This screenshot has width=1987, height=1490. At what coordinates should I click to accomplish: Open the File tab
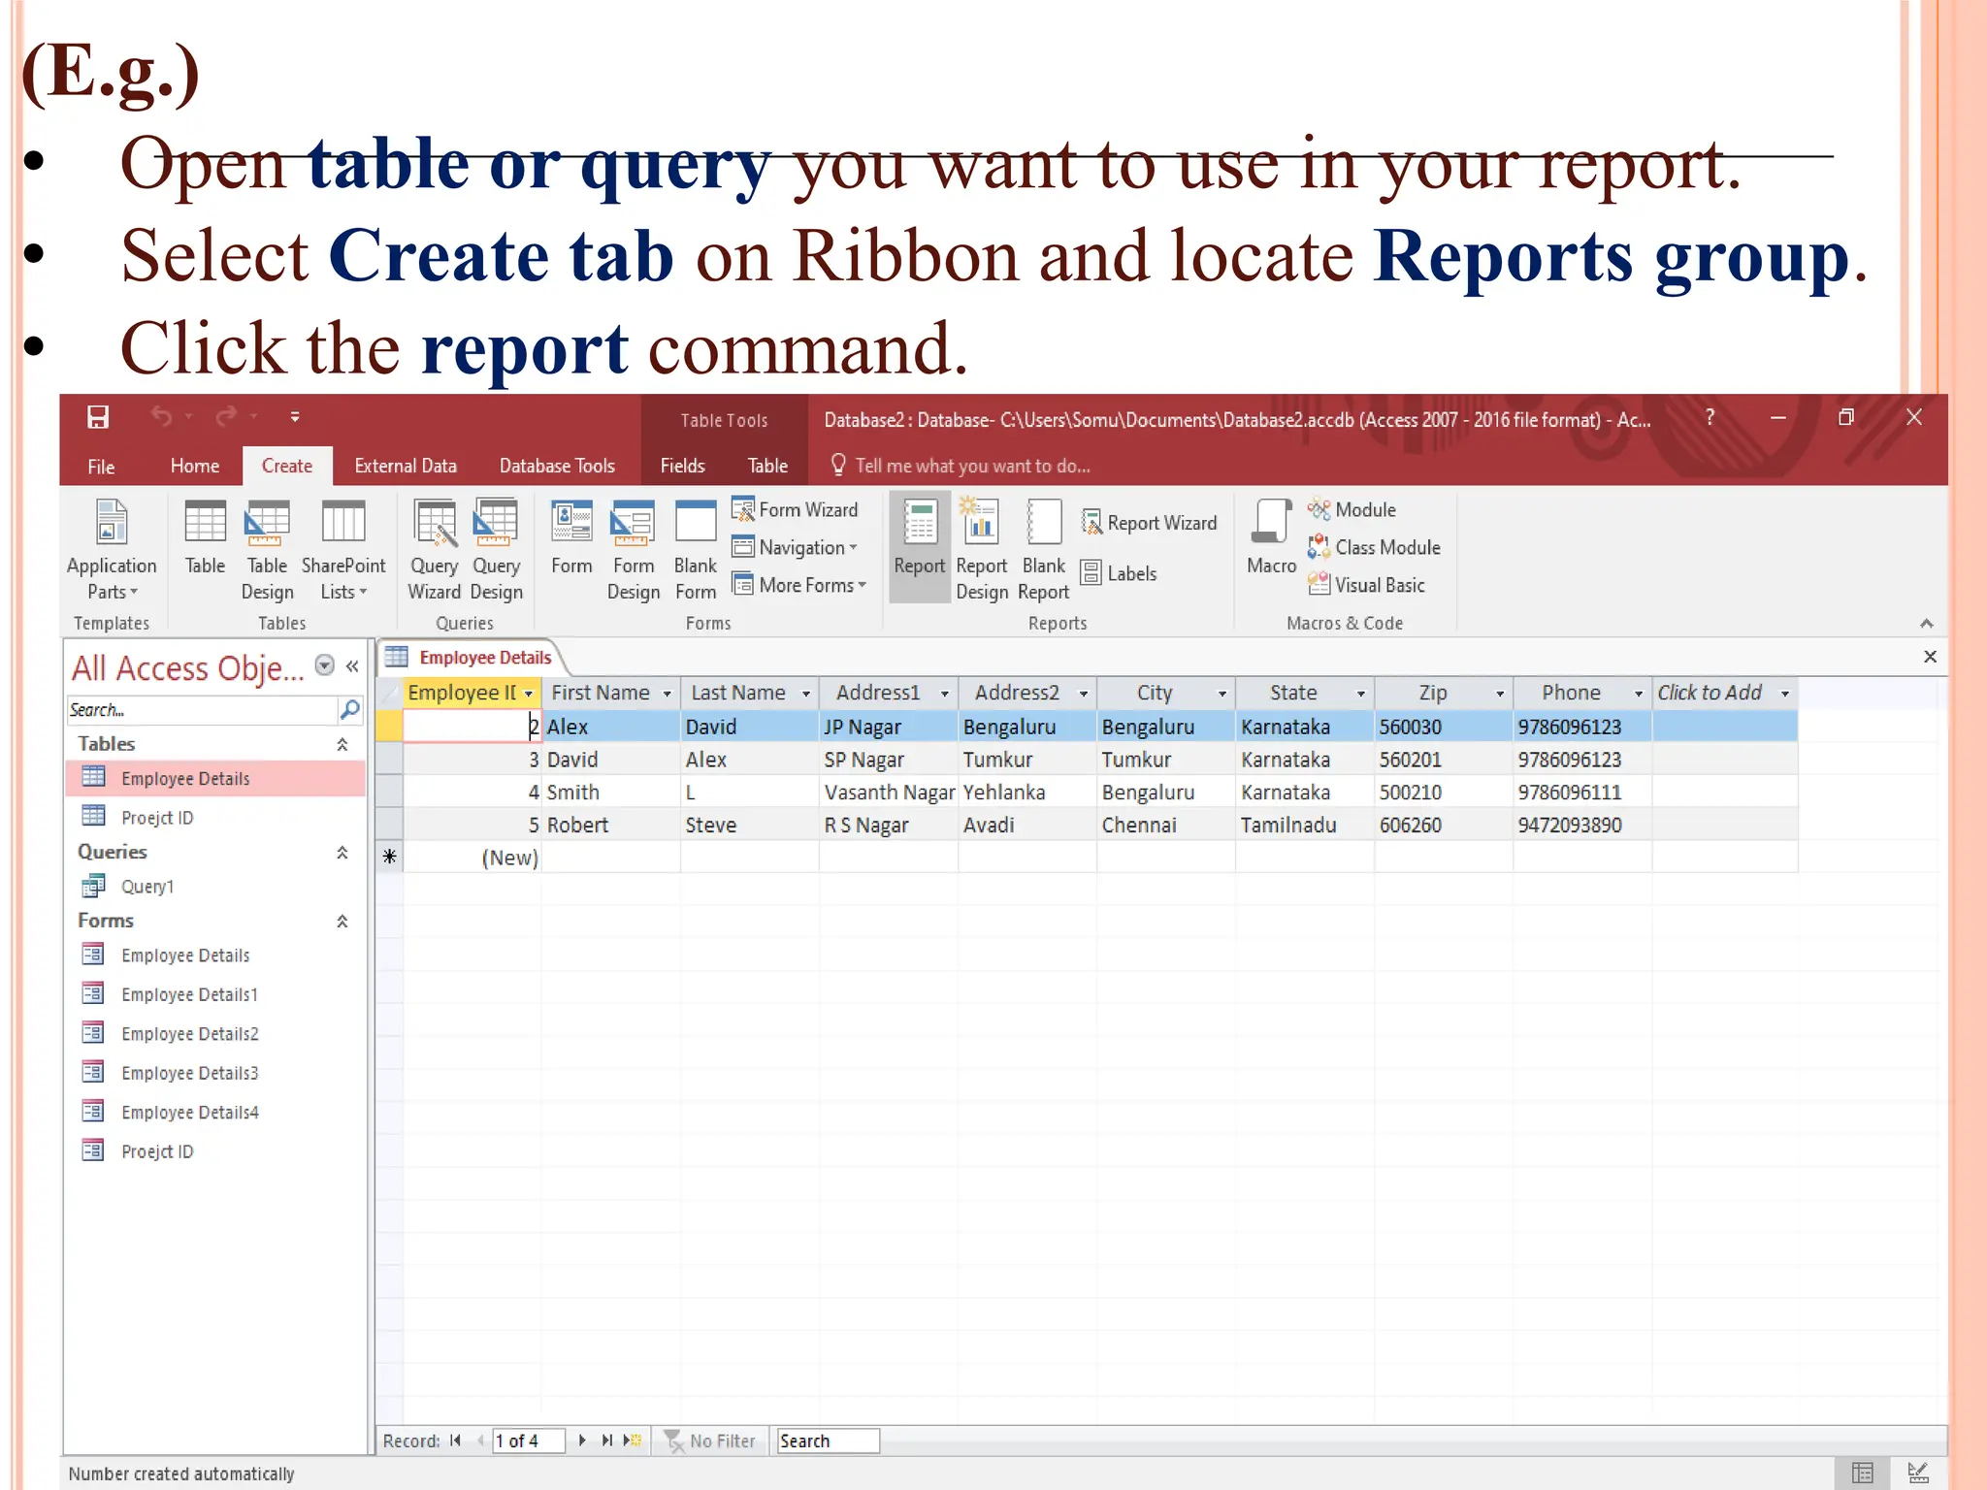tap(101, 467)
